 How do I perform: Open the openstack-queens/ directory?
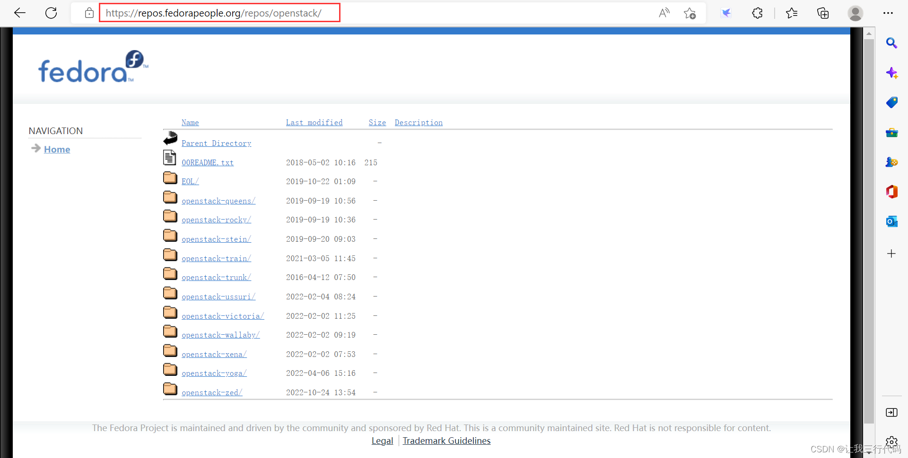218,201
